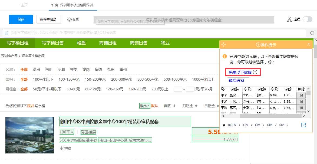
Task: Click 采集以下数据 link
Action: (240, 72)
